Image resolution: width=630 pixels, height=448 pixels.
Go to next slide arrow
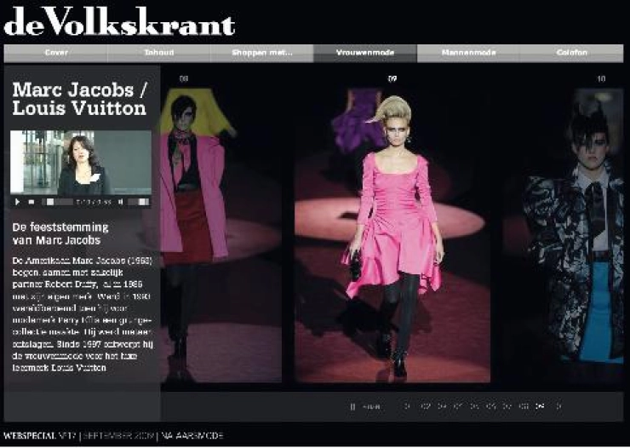pos(558,406)
